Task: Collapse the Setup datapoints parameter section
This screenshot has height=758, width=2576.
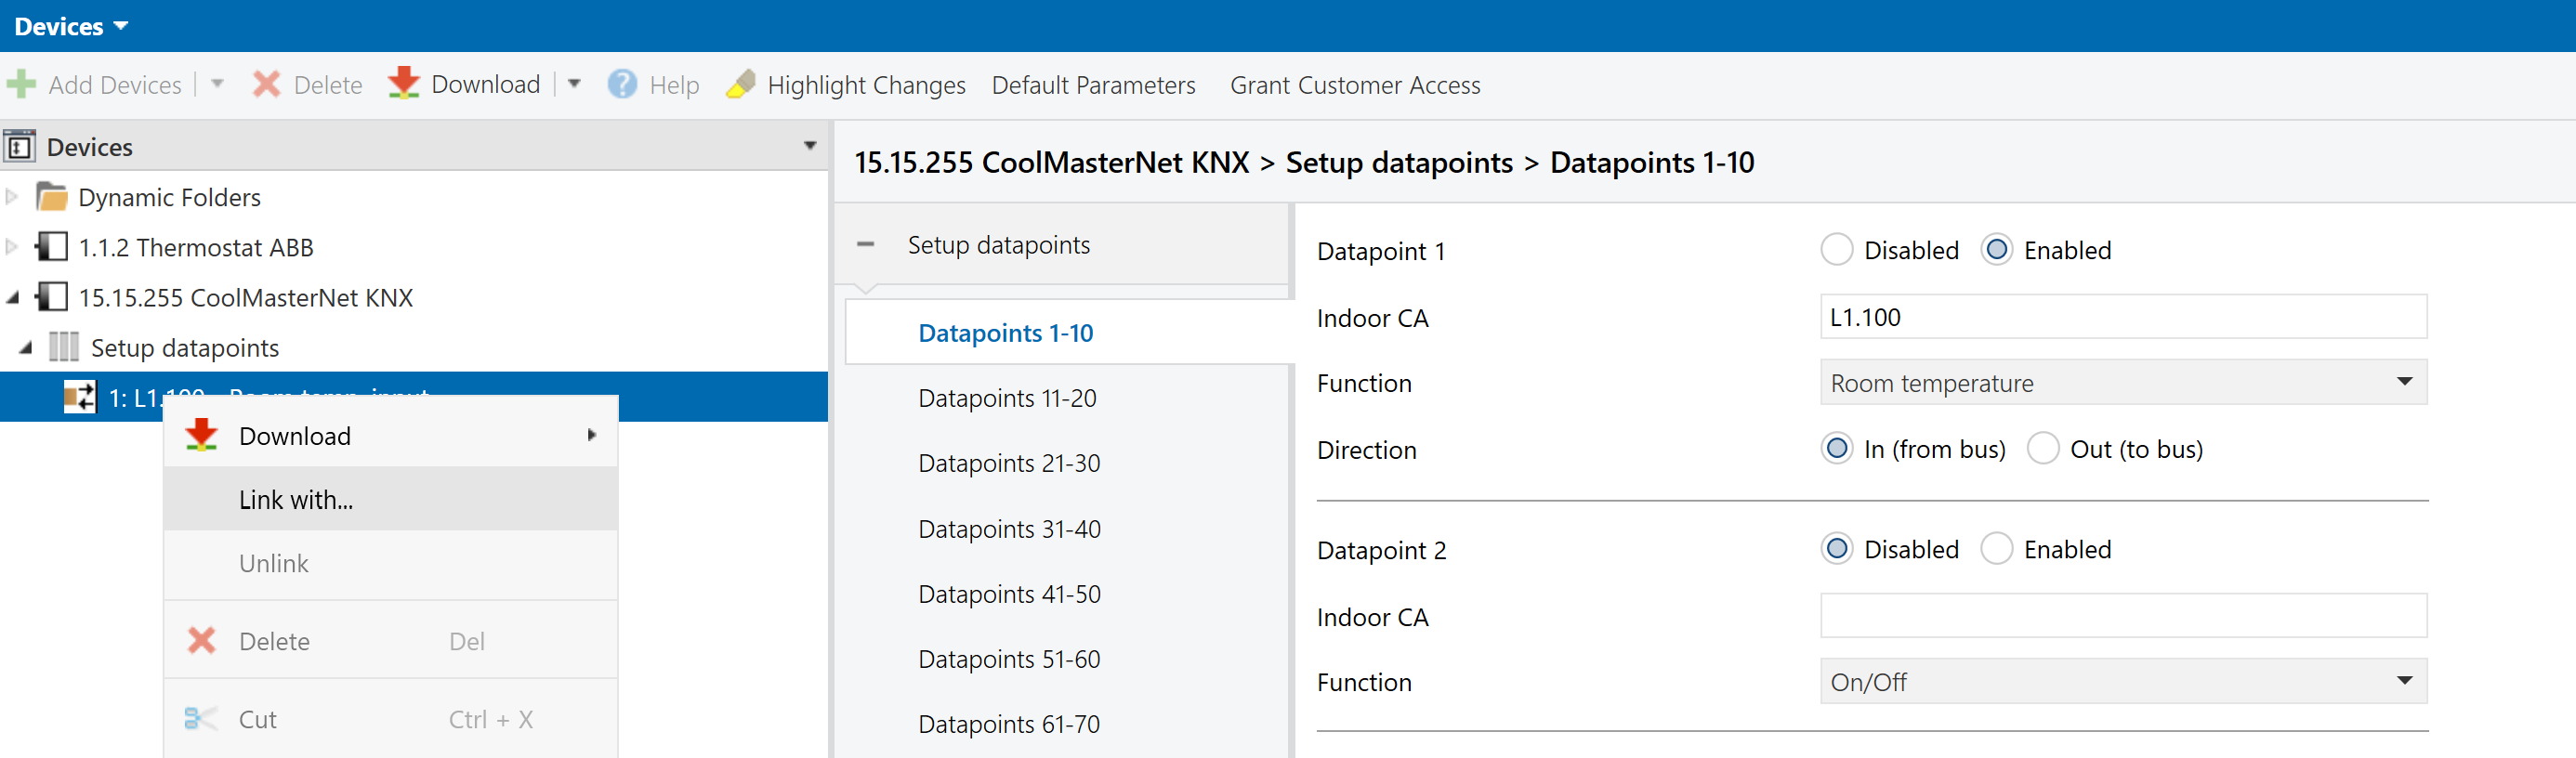Action: (x=865, y=244)
